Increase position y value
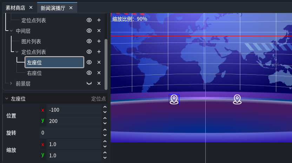Image resolution: width=292 pixels, height=163 pixels. (x=105, y=118)
